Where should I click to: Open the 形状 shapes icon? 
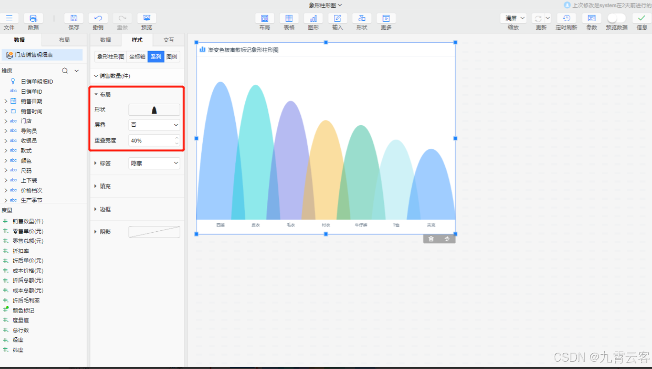tap(362, 18)
